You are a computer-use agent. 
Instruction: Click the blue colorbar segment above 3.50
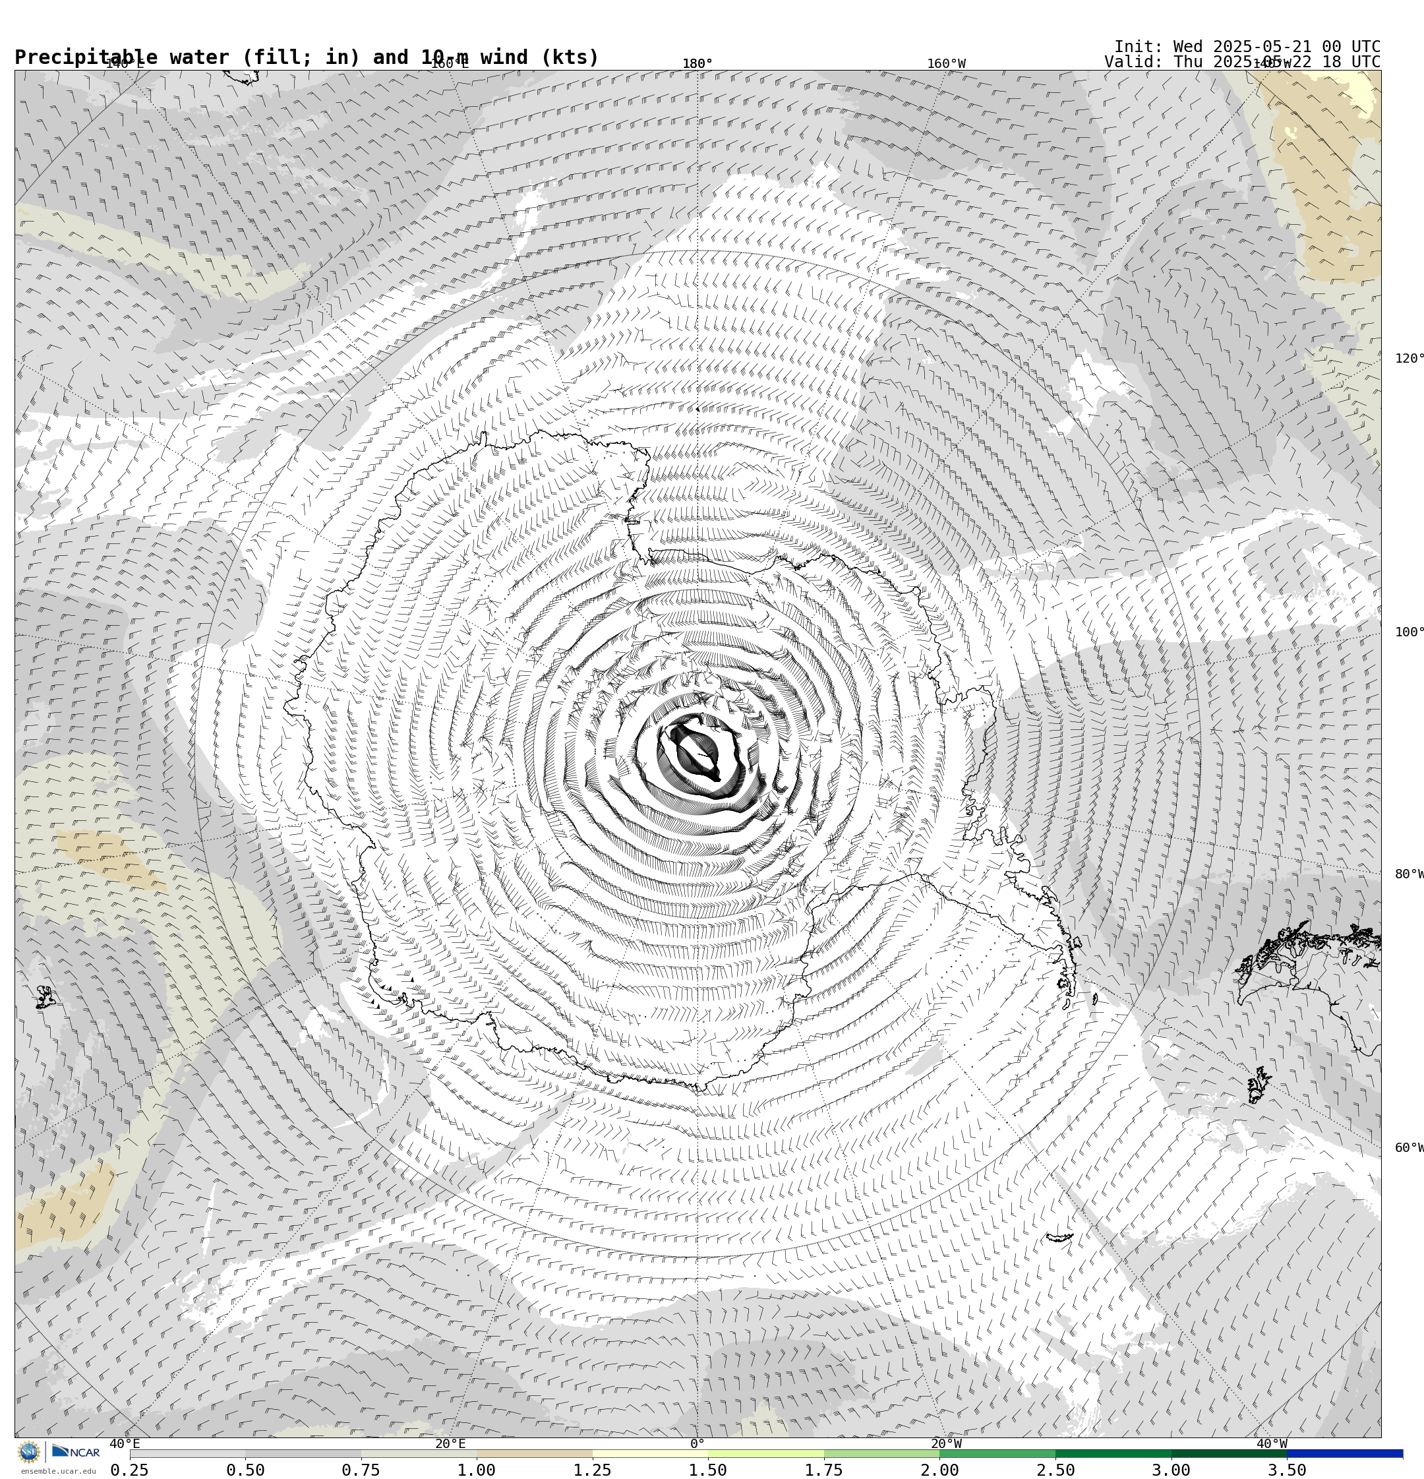point(1345,1453)
